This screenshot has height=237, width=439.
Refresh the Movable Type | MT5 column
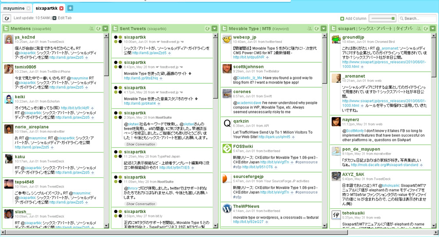tap(317, 28)
